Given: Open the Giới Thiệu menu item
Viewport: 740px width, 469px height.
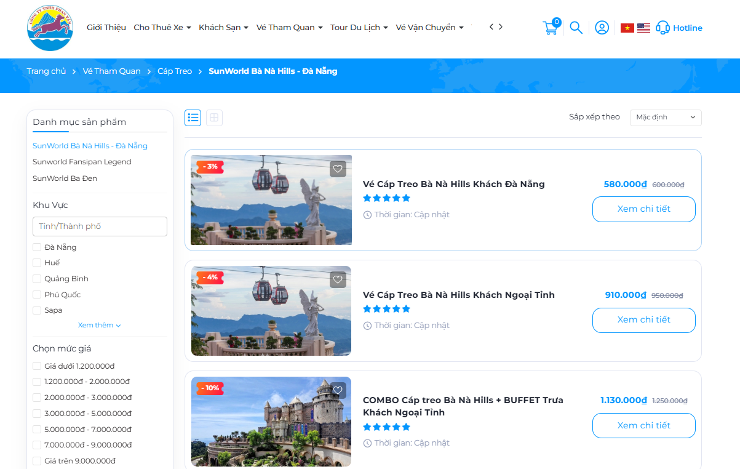Looking at the screenshot, I should pyautogui.click(x=106, y=28).
